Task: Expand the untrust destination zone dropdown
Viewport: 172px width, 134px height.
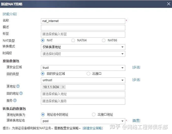Action: click(x=83, y=80)
